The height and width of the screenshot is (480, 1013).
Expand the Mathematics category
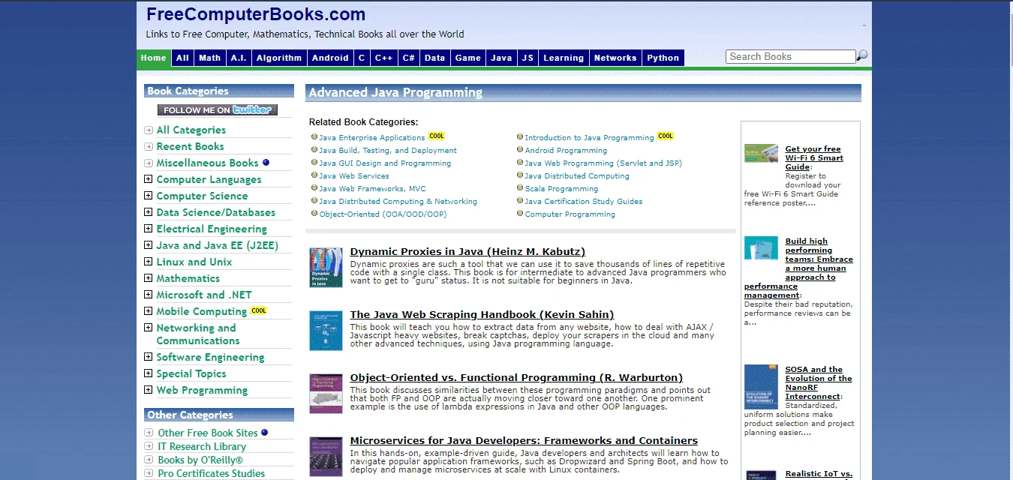[149, 278]
